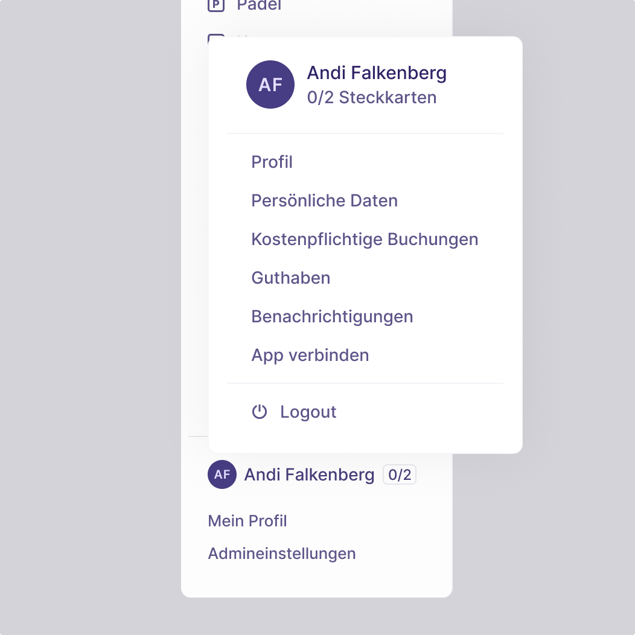Open Mein Profil link
This screenshot has height=635, width=635.
(x=247, y=520)
